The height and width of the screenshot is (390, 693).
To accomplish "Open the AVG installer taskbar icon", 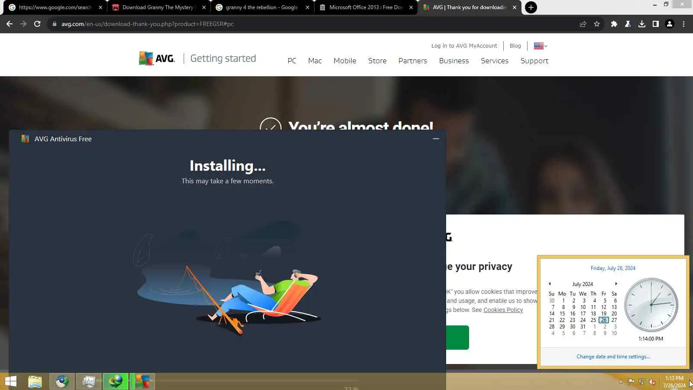I will (142, 381).
